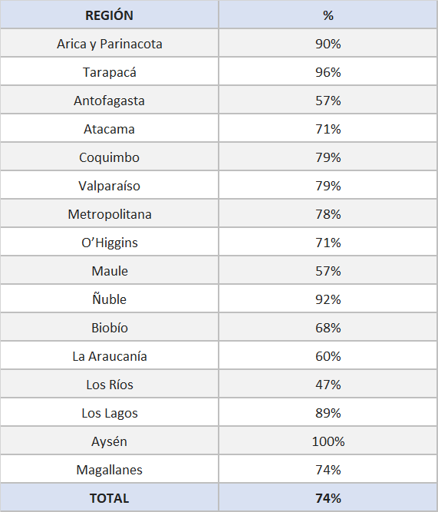Select the La Araucanía cell
The image size is (438, 512).
(110, 355)
